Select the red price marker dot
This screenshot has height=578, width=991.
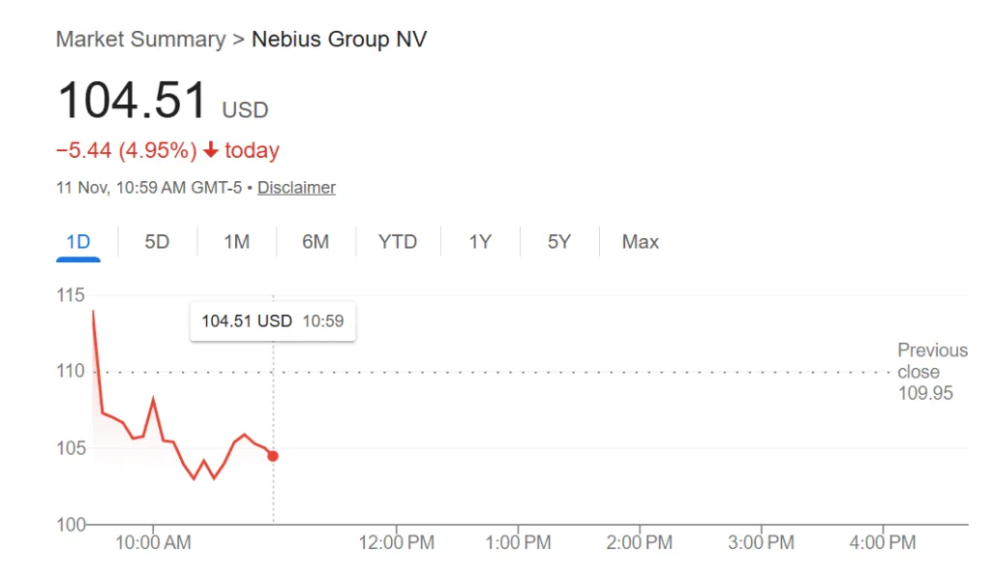click(x=273, y=455)
